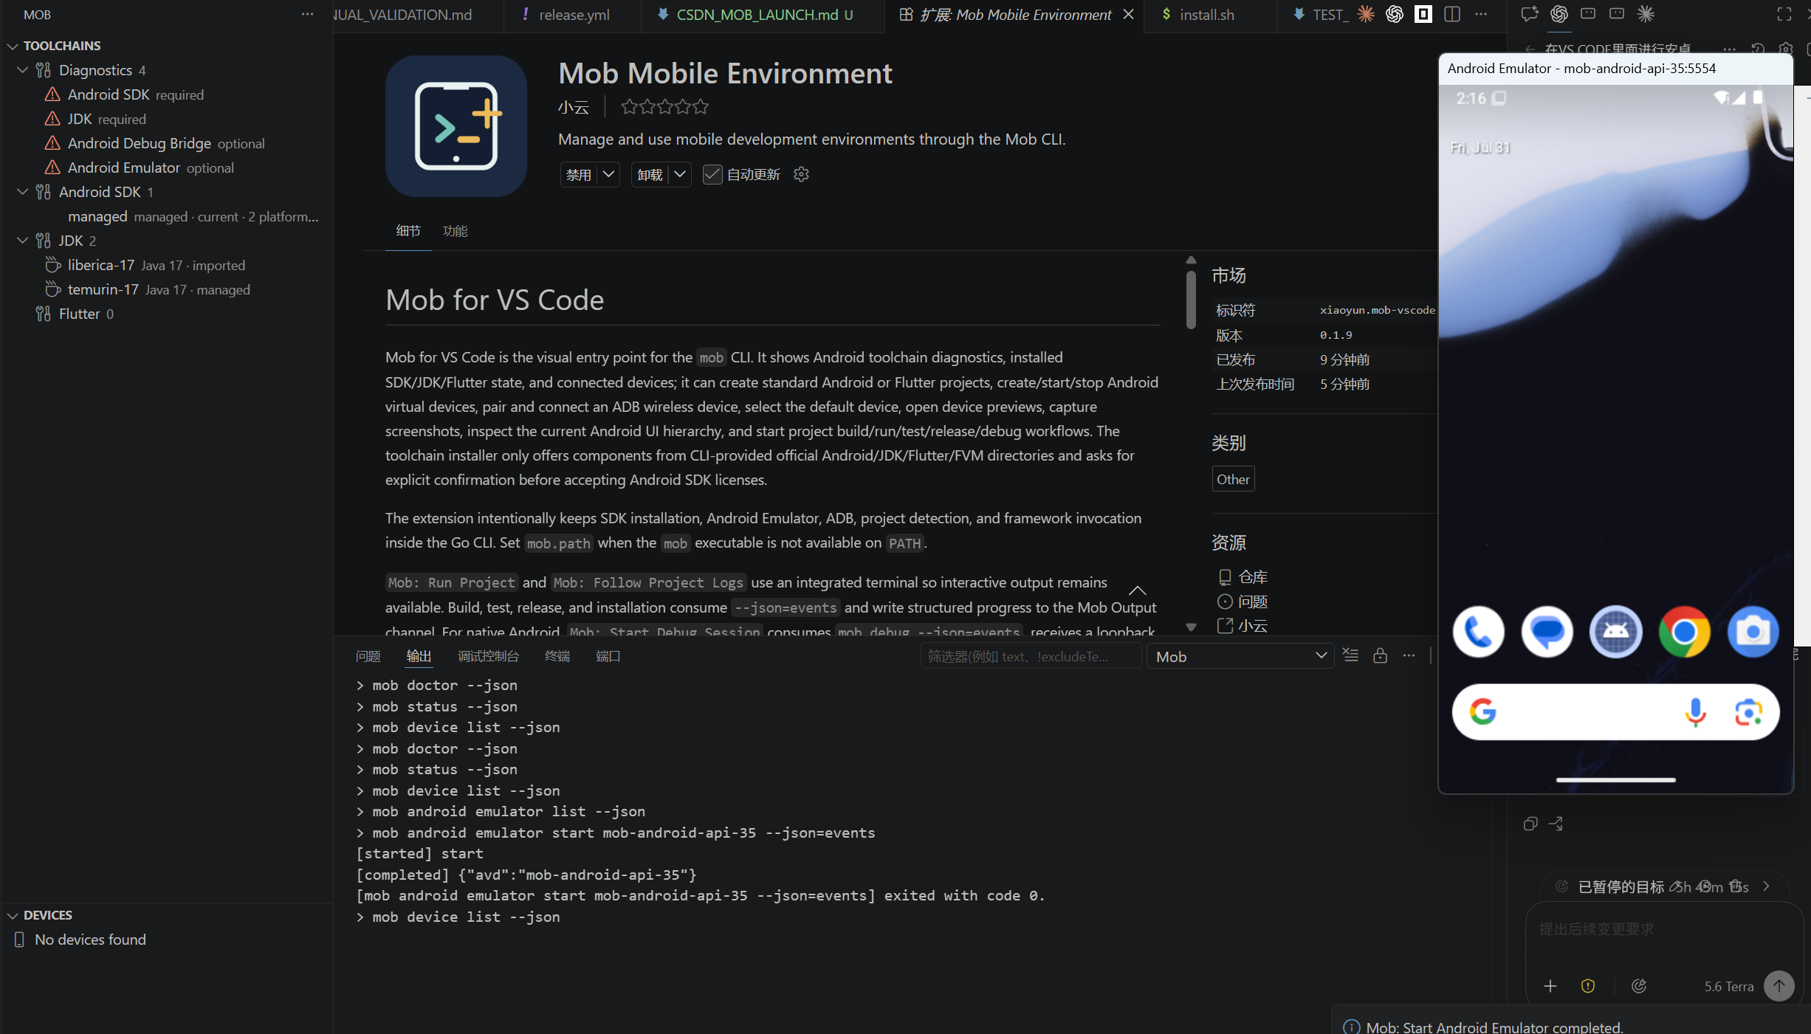Open the Camera app in the emulator

point(1753,632)
